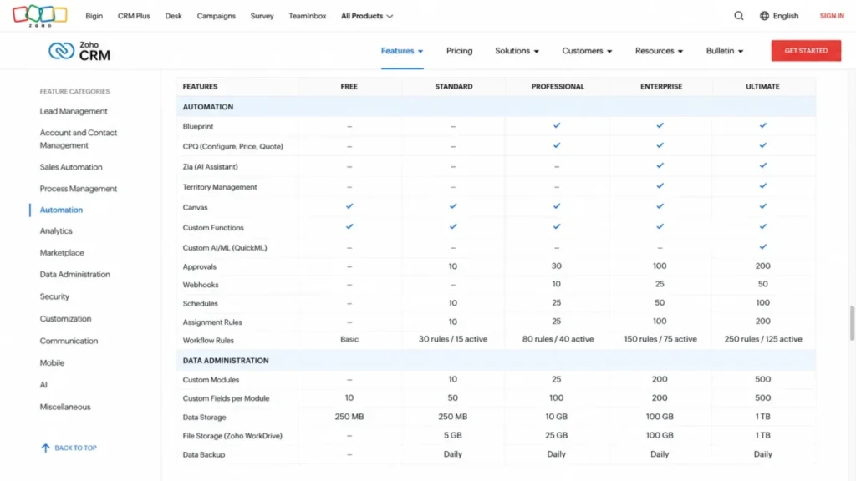Open the search magnifier icon
The image size is (856, 481).
(x=739, y=16)
